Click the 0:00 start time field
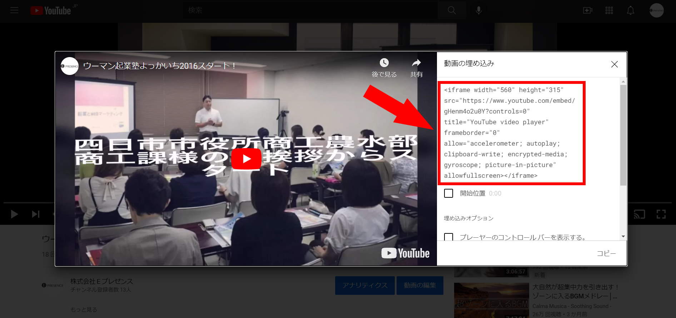 click(x=495, y=193)
